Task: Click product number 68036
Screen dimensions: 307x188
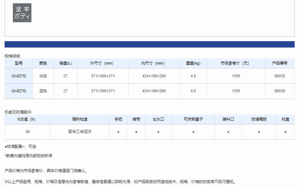Action: coord(280,91)
